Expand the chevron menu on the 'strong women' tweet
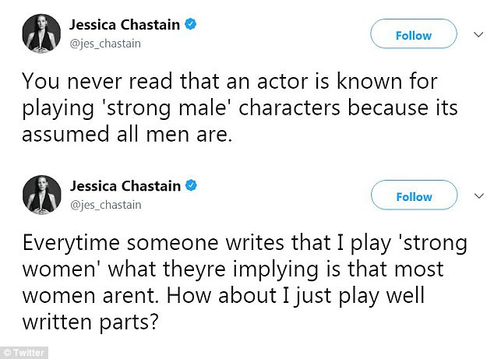494x359 pixels. pyautogui.click(x=479, y=196)
